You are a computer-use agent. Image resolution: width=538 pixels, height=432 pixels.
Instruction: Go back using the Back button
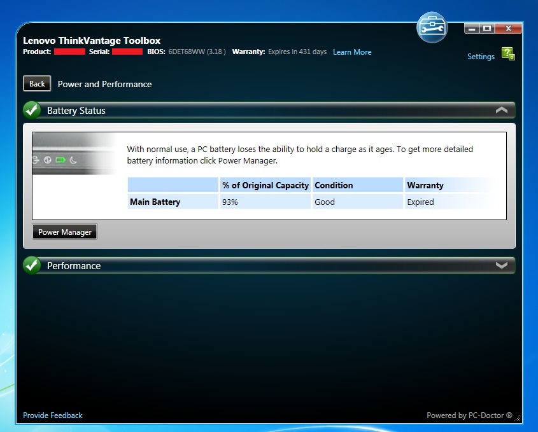(37, 83)
